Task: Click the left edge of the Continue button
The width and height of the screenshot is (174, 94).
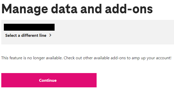Action: tap(3, 80)
